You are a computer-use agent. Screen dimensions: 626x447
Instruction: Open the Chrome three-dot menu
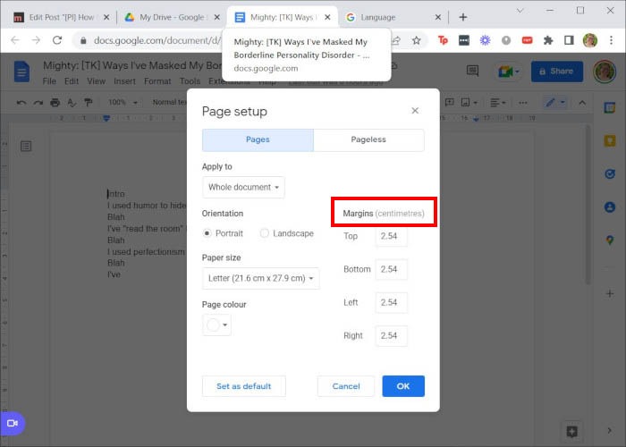click(611, 40)
